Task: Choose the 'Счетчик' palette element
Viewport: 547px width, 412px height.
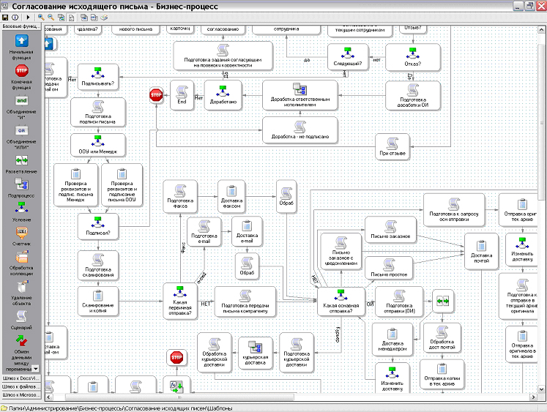Action: tap(22, 232)
